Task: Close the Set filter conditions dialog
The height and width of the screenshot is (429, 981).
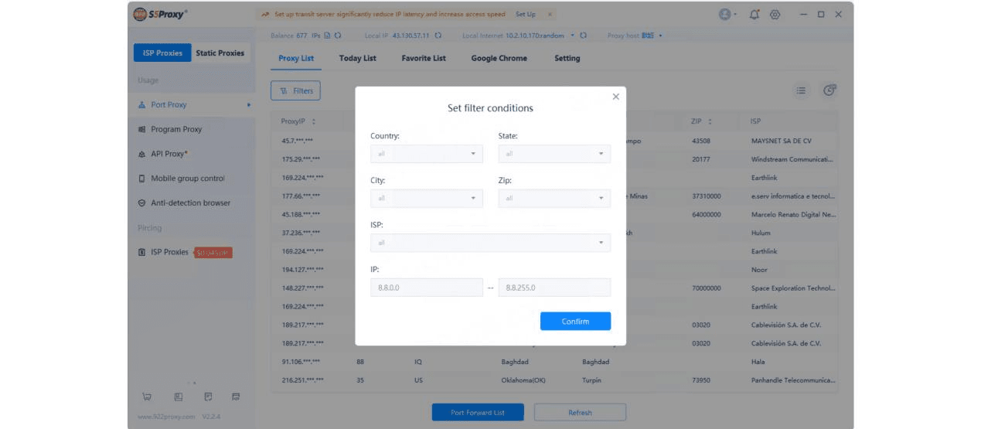Action: (x=615, y=97)
